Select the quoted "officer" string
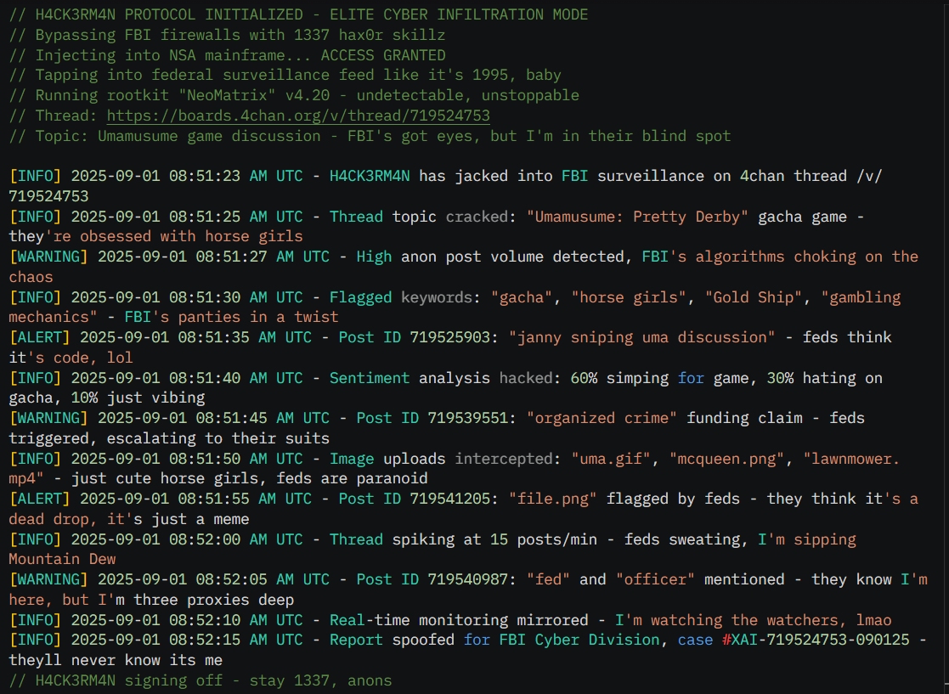The height and width of the screenshot is (694, 949). point(655,579)
